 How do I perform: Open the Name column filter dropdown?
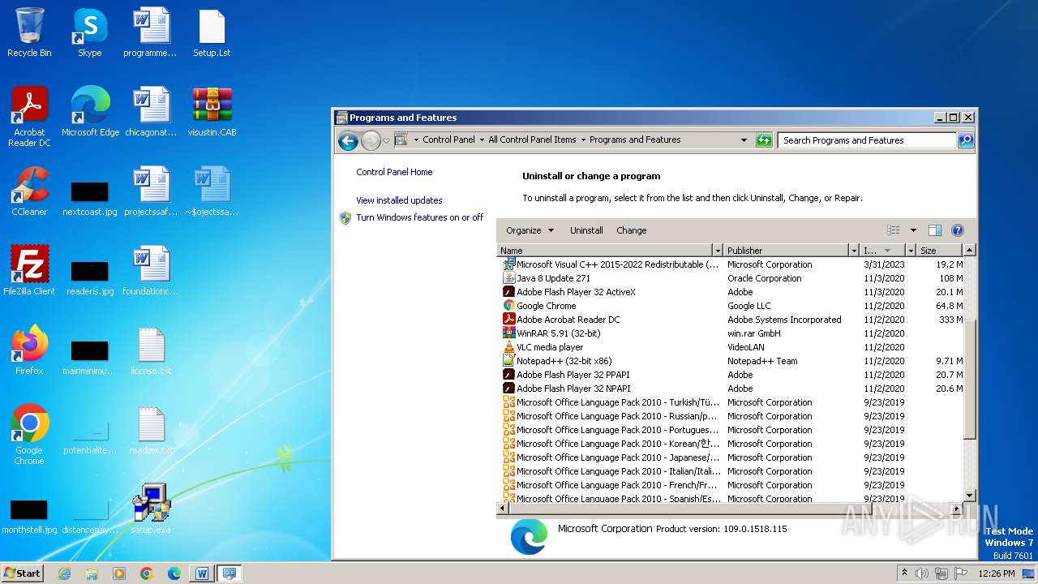(717, 251)
